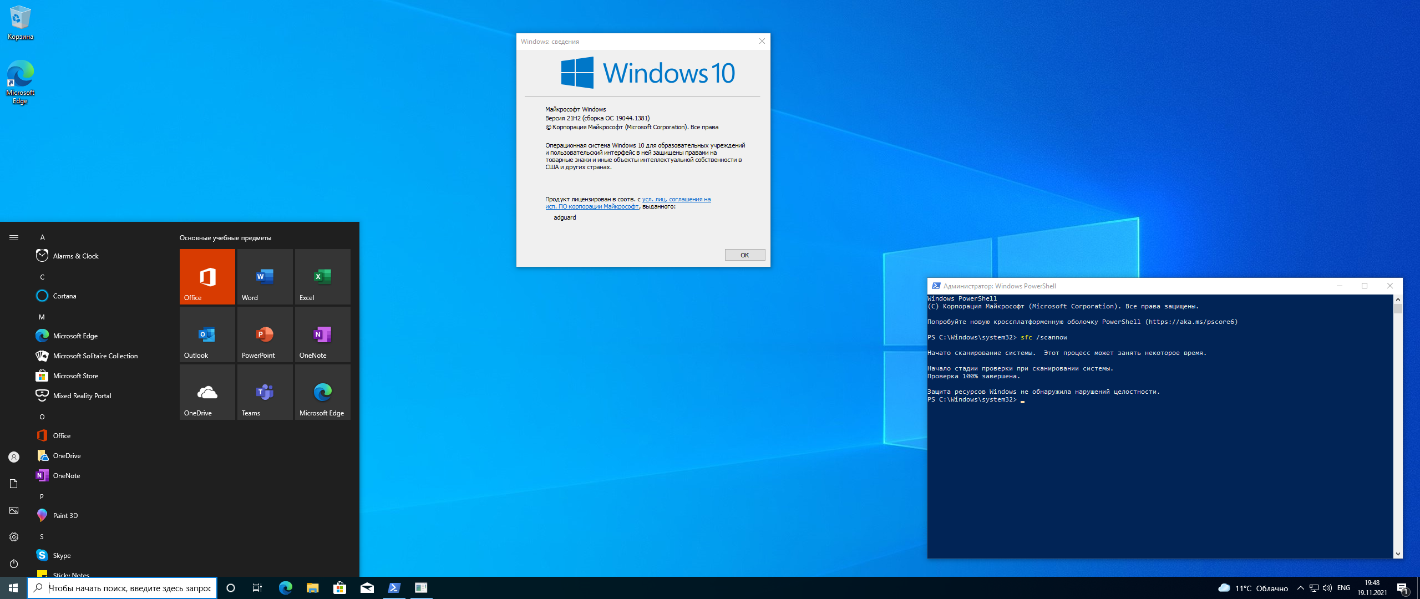Click the Power icon in Start sidebar
The width and height of the screenshot is (1420, 599).
pyautogui.click(x=14, y=564)
